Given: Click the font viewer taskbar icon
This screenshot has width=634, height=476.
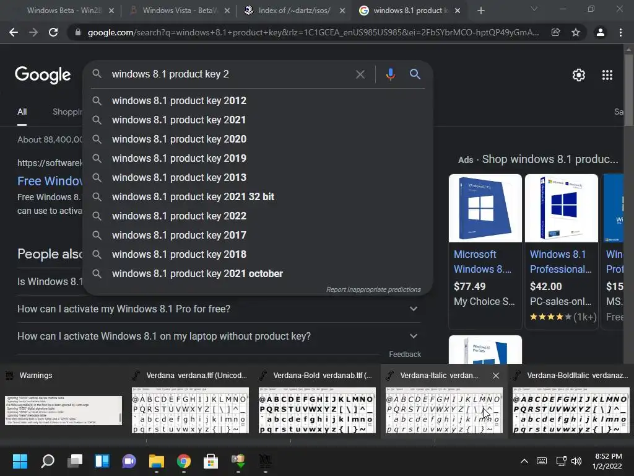Looking at the screenshot, I should click(265, 461).
